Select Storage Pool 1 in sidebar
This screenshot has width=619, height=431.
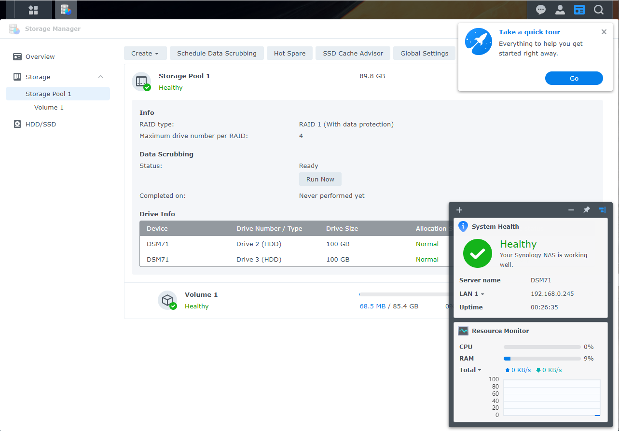[x=58, y=94]
